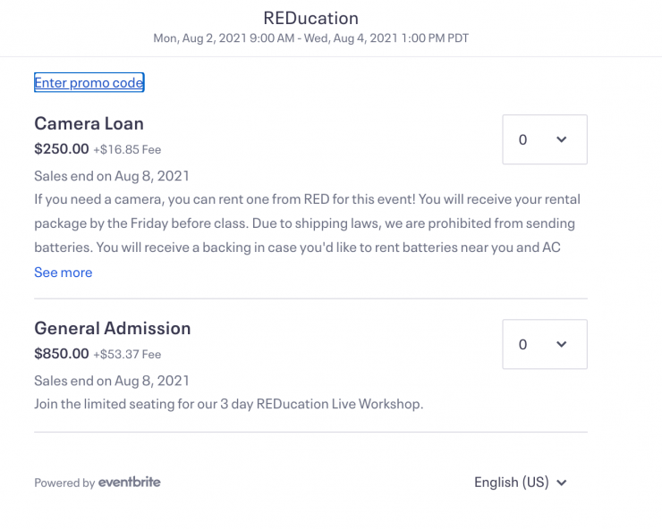Click the Camera Loan ticket heading
This screenshot has height=529, width=662.
click(89, 123)
